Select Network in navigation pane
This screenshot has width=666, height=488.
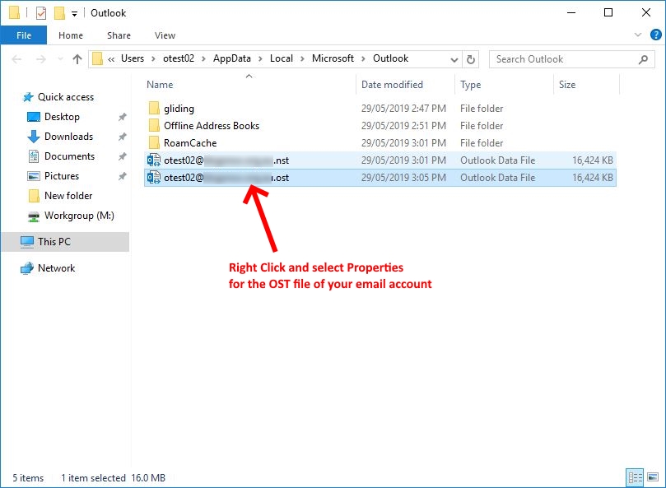(56, 268)
